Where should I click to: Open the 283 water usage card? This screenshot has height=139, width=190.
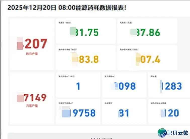(171, 86)
